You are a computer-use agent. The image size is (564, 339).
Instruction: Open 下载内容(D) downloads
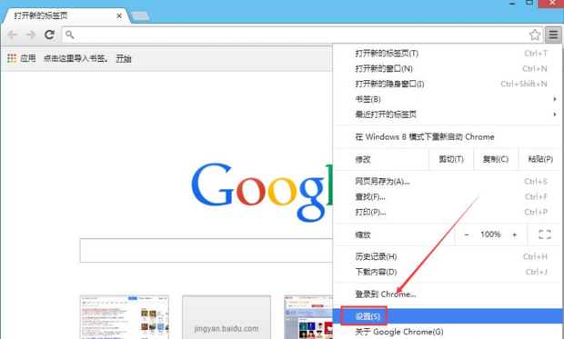pyautogui.click(x=448, y=272)
